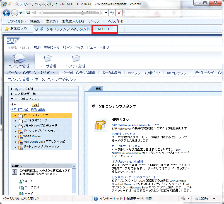Click the ポートレットアプリケーション package icon
This screenshot has width=224, height=204.
20,148
